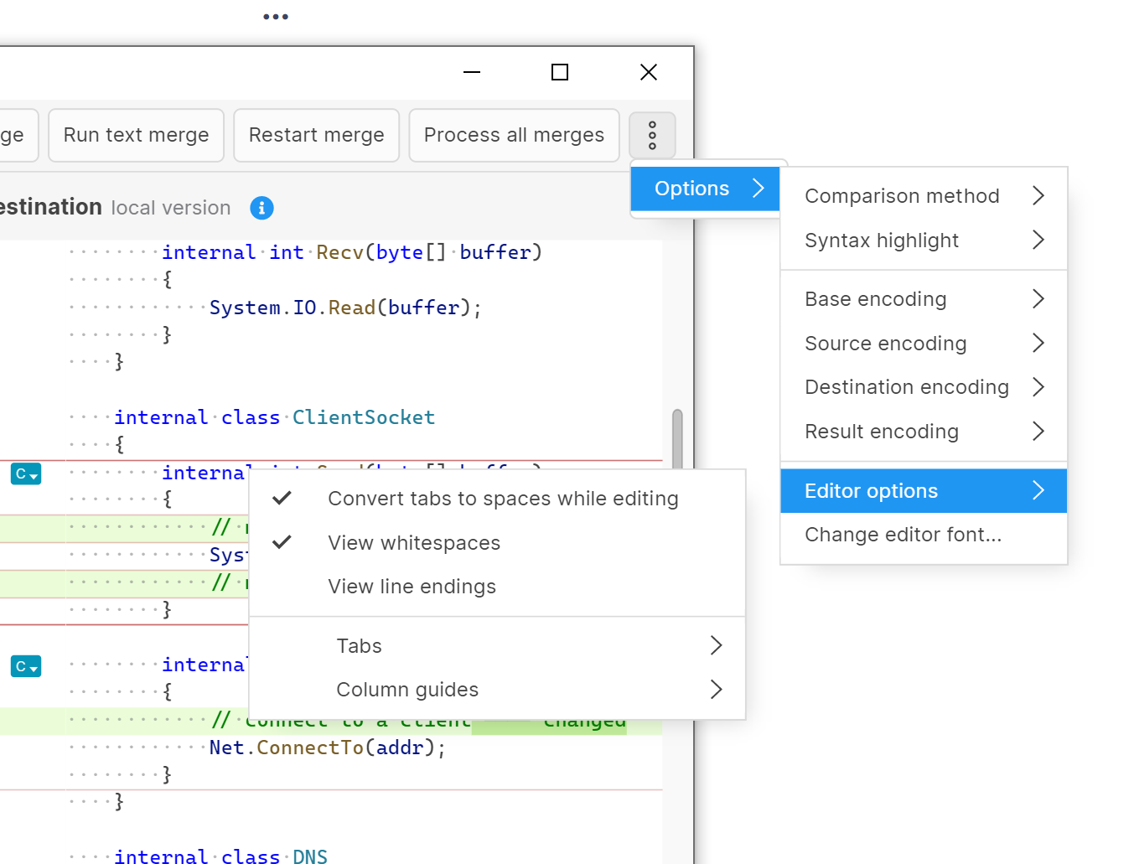Disable "Convert tabs to spaces while editing"
This screenshot has width=1134, height=864.
tap(503, 498)
